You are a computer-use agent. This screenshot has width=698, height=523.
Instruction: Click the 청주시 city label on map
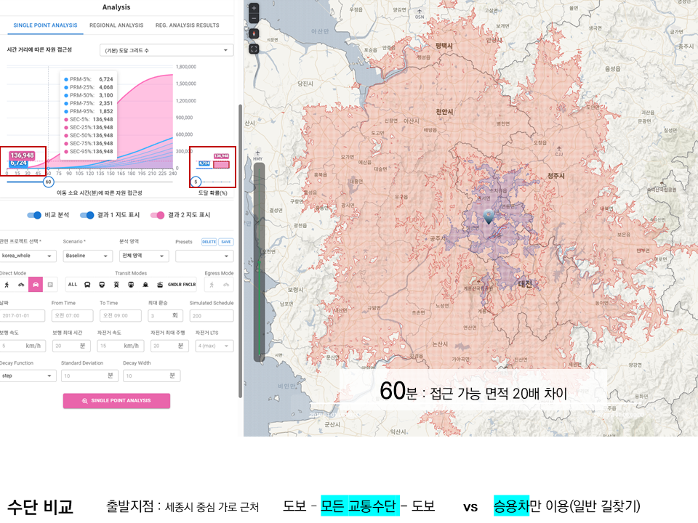pos(556,176)
